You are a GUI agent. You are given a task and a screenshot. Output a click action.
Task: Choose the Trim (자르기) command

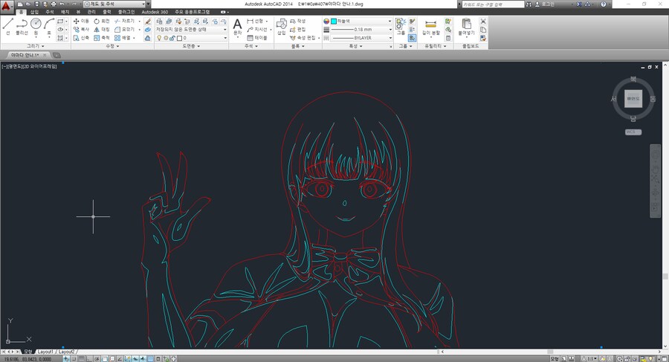point(125,21)
